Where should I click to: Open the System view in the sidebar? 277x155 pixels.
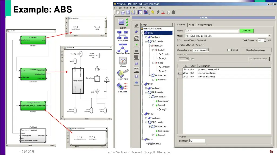123,24
